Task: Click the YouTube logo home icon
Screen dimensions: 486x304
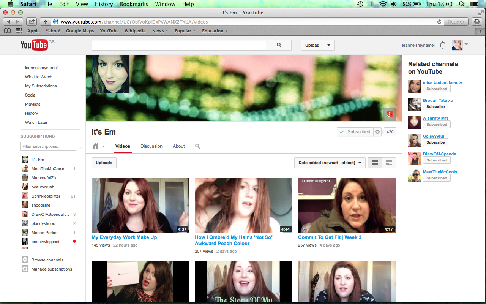Action: tap(34, 45)
